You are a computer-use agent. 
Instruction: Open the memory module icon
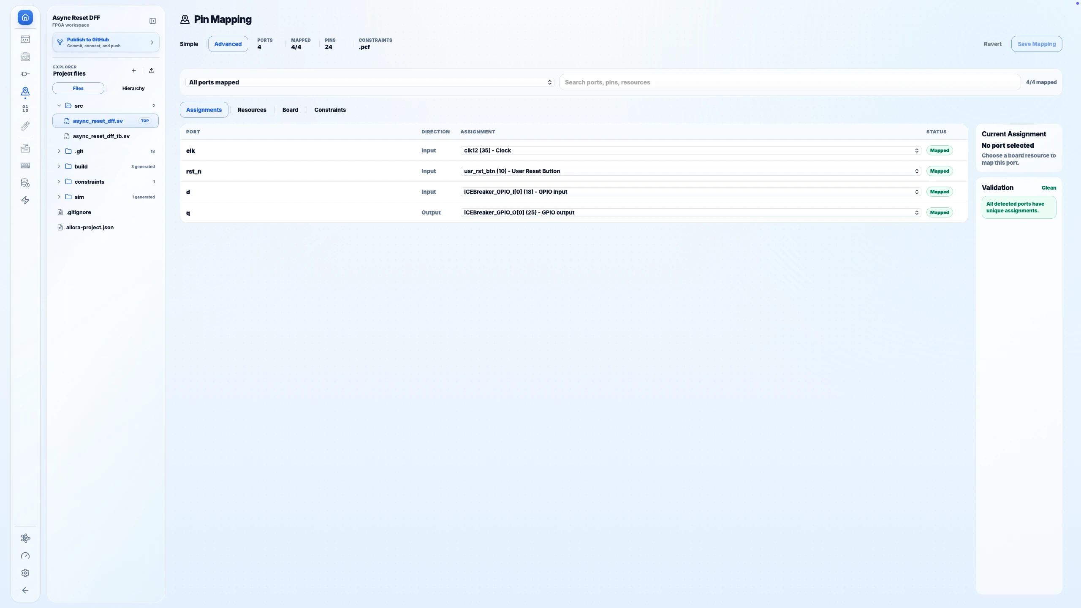point(25,166)
